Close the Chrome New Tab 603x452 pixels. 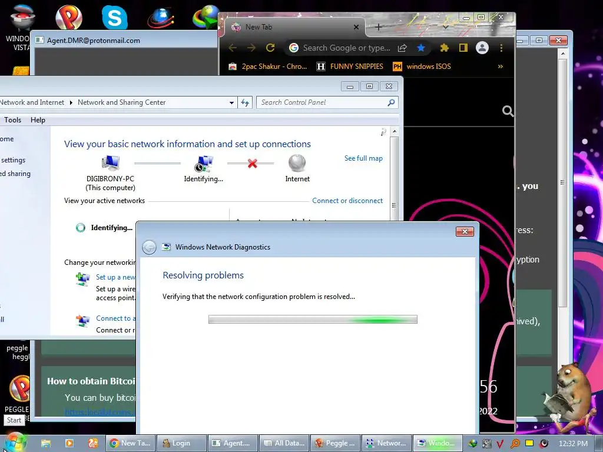pos(356,27)
